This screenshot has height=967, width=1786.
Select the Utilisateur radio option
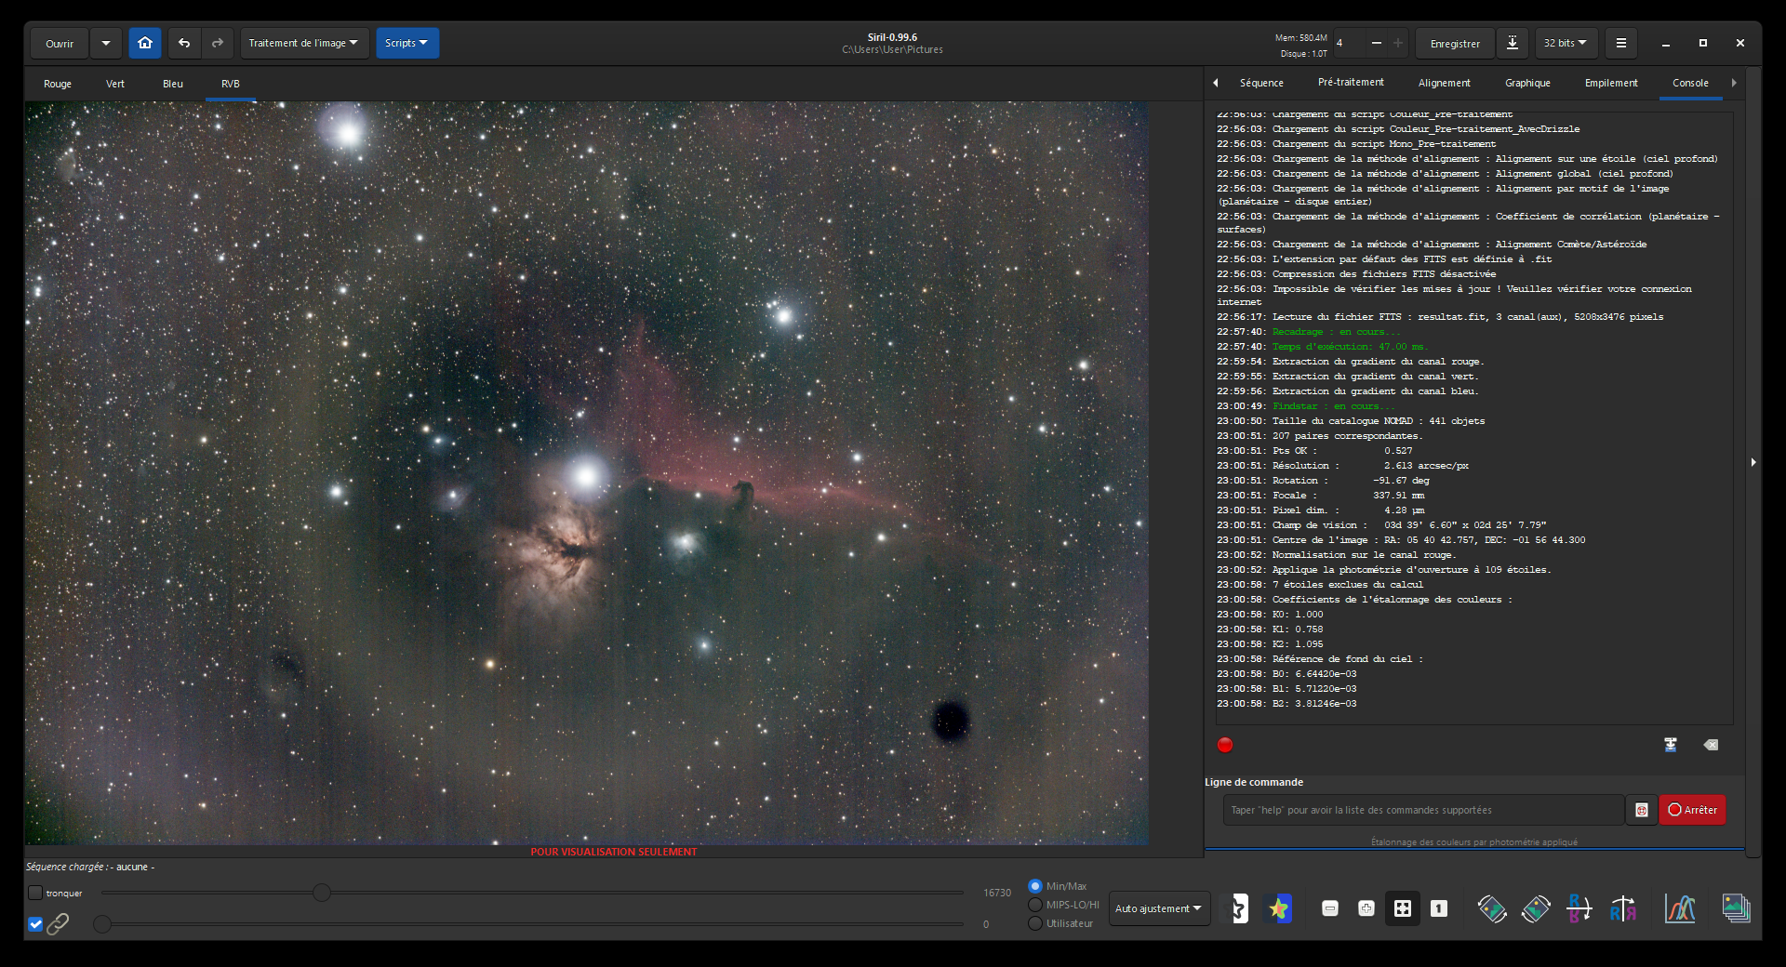[1035, 923]
